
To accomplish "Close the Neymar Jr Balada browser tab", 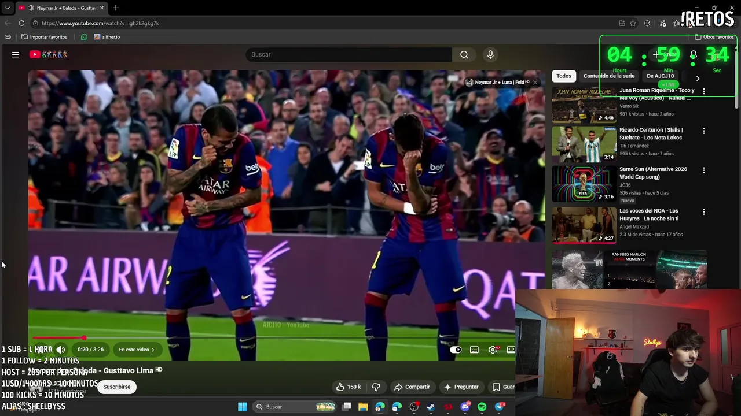I will pos(102,8).
